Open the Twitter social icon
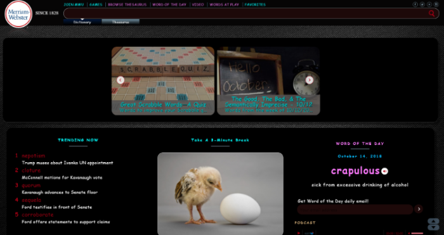Viewport: 444px width, 235px height. click(x=422, y=4)
